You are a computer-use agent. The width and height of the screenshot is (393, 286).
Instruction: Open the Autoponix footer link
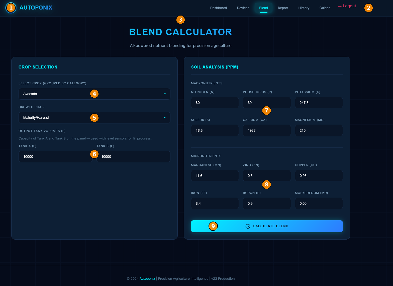pos(147,278)
